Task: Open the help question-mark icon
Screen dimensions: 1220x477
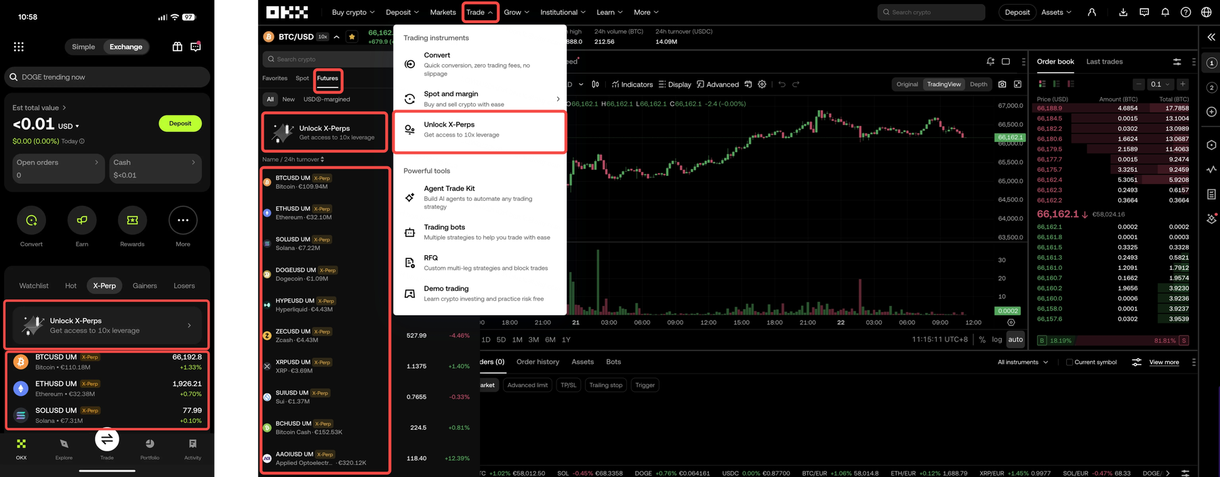Action: click(x=1185, y=12)
